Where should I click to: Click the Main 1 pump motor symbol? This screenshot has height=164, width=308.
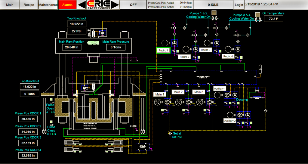pyautogui.click(x=157, y=102)
